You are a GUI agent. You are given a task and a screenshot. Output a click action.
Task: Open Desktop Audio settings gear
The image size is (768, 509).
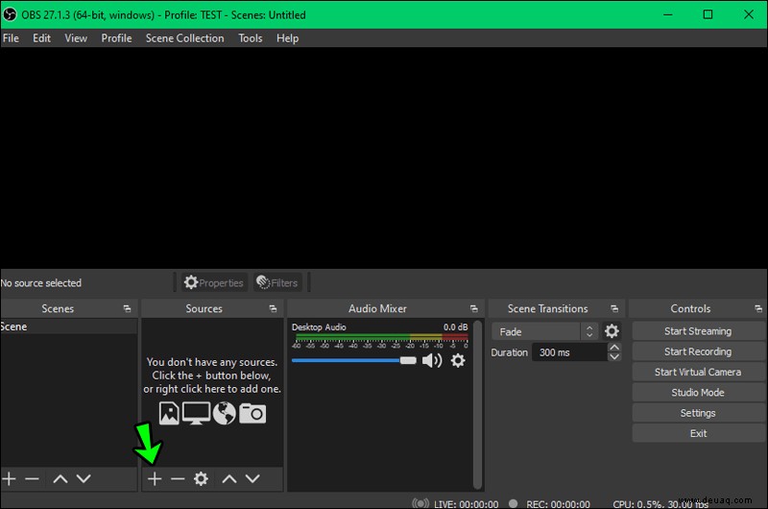tap(458, 360)
